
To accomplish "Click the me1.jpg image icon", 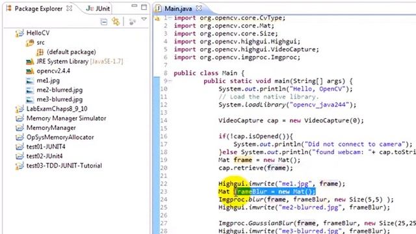I will pos(30,81).
